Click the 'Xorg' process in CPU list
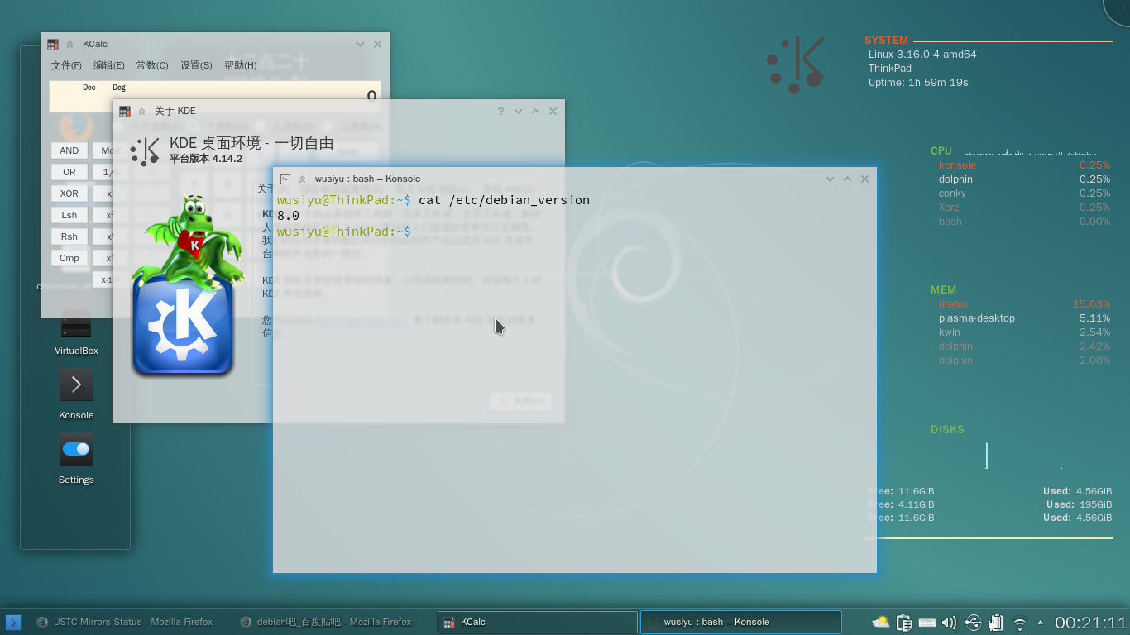Screen dimensions: 1130x635 click(950, 208)
